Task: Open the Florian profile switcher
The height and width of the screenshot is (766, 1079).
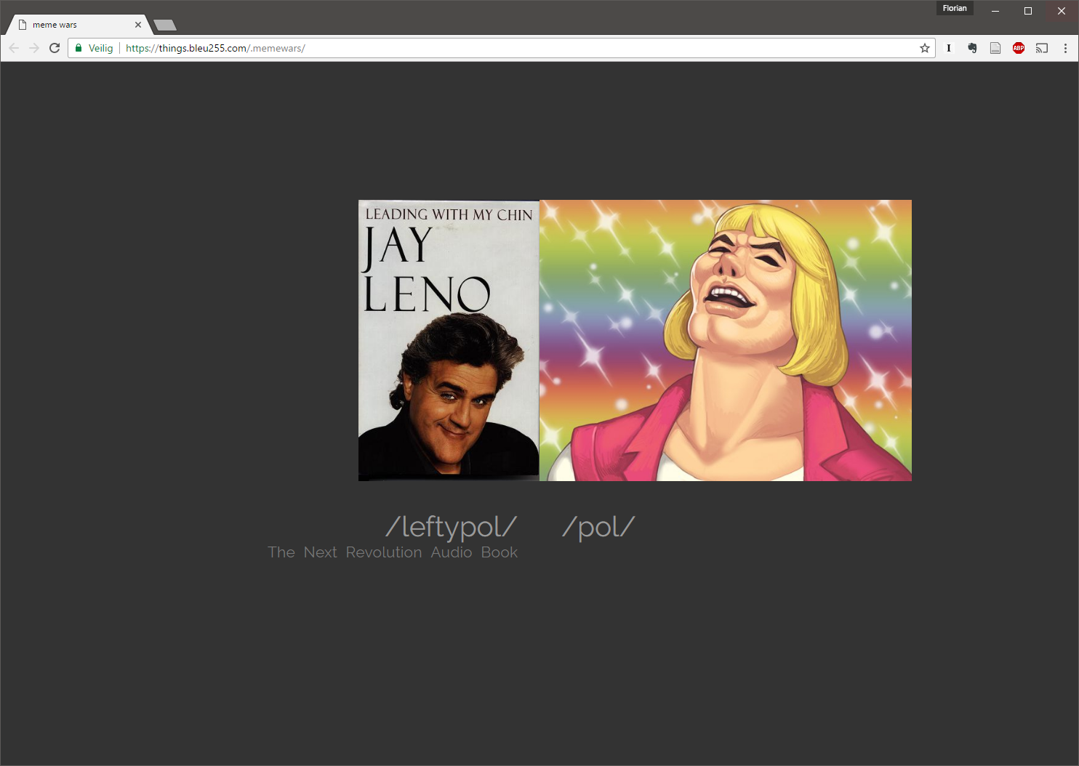Action: coord(954,9)
